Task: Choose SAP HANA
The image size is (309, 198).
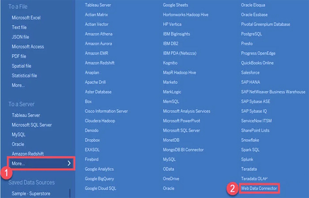Action: pos(250,82)
